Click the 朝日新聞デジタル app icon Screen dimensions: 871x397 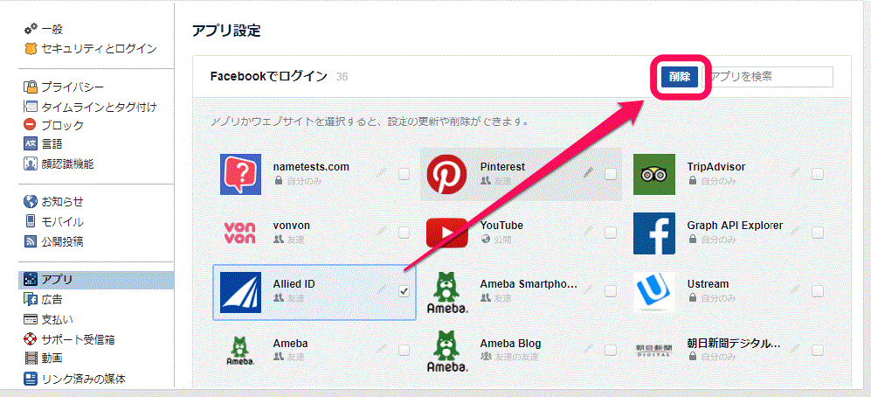(653, 351)
